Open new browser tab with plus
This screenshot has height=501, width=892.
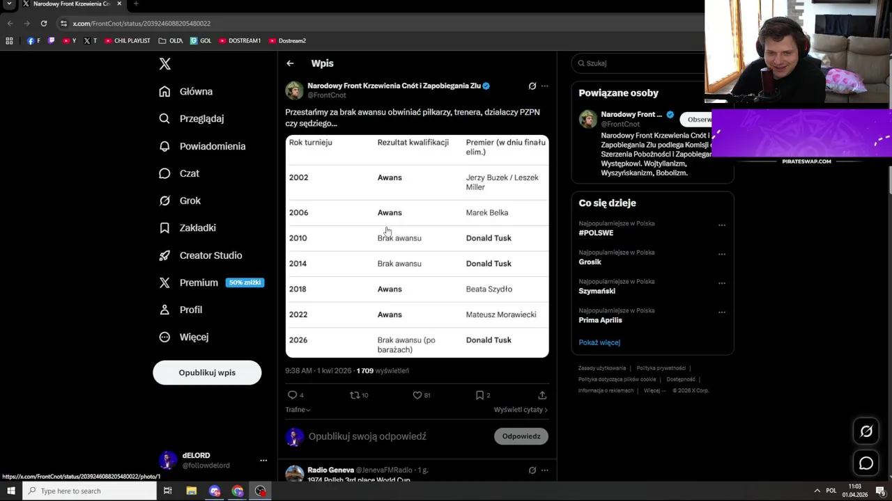tap(136, 4)
